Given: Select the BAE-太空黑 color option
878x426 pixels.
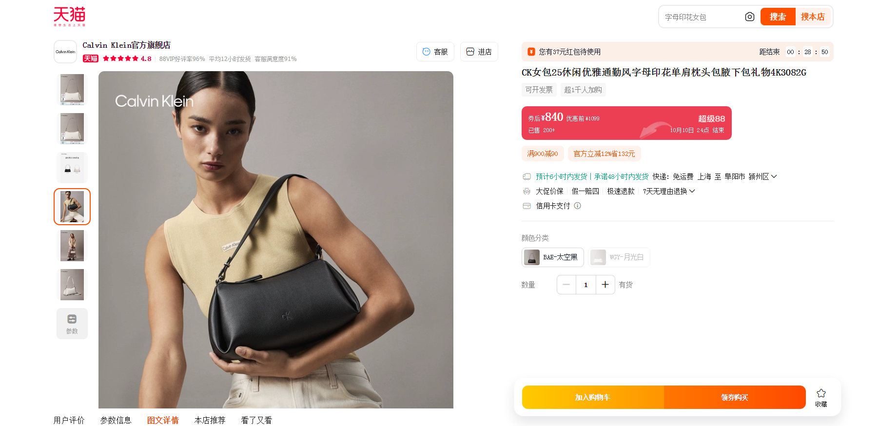Looking at the screenshot, I should click(553, 257).
